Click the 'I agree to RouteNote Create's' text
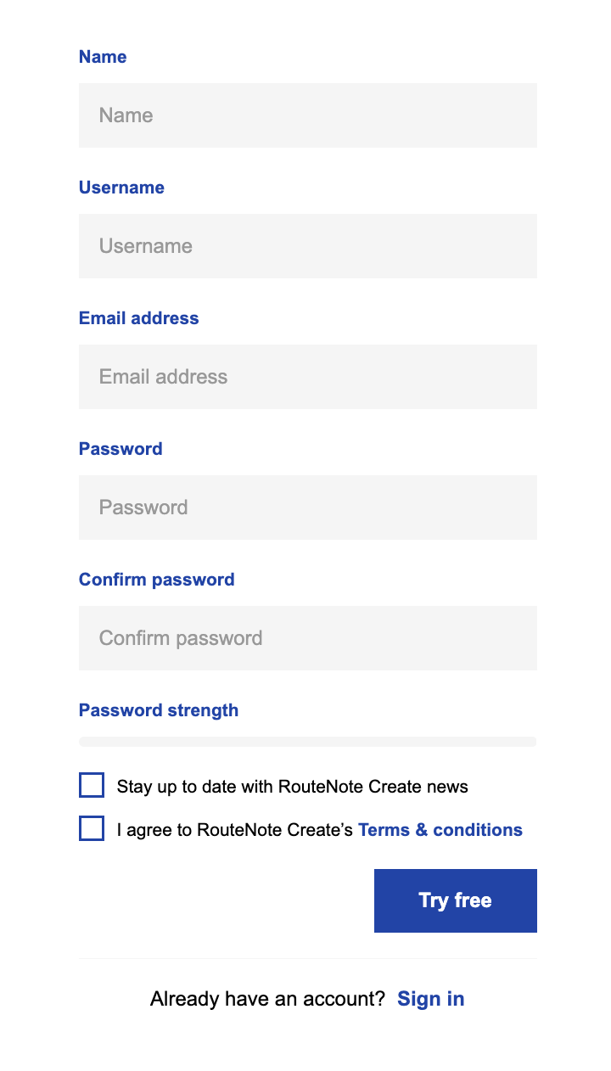Viewport: 611px width, 1071px height. click(x=234, y=830)
